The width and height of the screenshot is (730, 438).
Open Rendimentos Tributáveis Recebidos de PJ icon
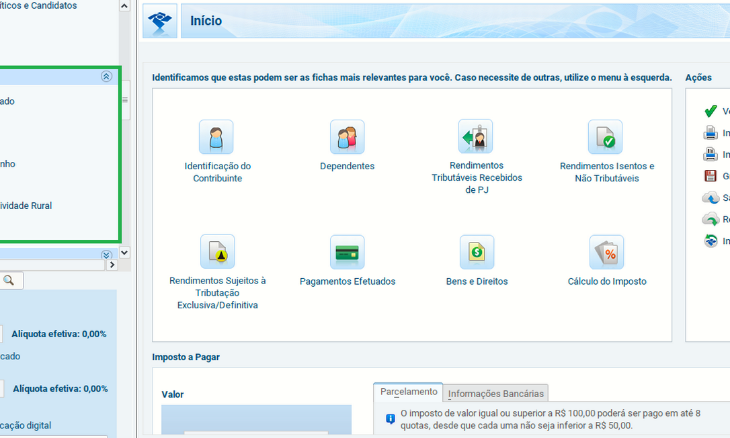(476, 137)
